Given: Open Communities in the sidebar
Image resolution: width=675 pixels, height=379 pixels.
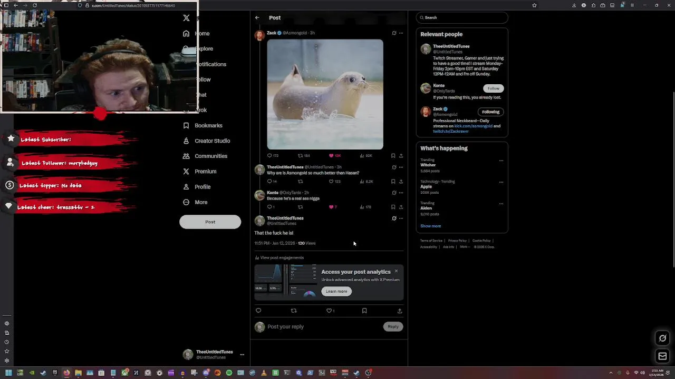Looking at the screenshot, I should [x=205, y=156].
